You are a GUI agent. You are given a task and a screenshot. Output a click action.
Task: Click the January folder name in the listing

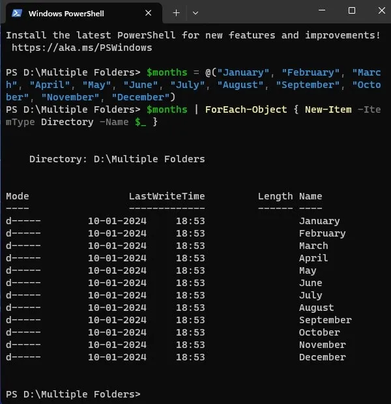click(319, 221)
